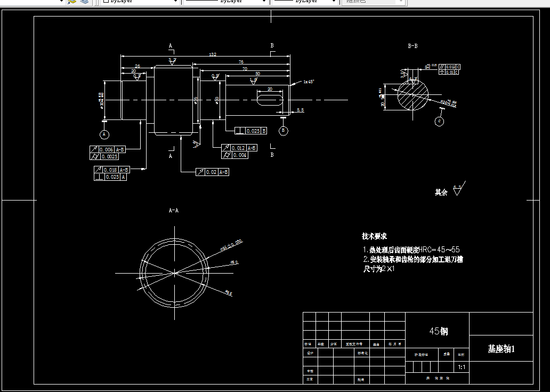Select the 0.01 C symmetry tolerance frame
Viewport: 550px width, 392px height.
[449, 72]
